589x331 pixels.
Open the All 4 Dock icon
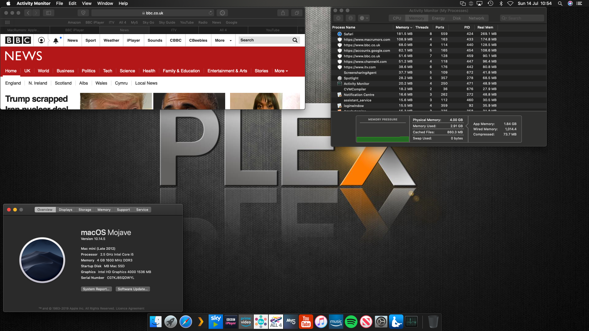276,321
